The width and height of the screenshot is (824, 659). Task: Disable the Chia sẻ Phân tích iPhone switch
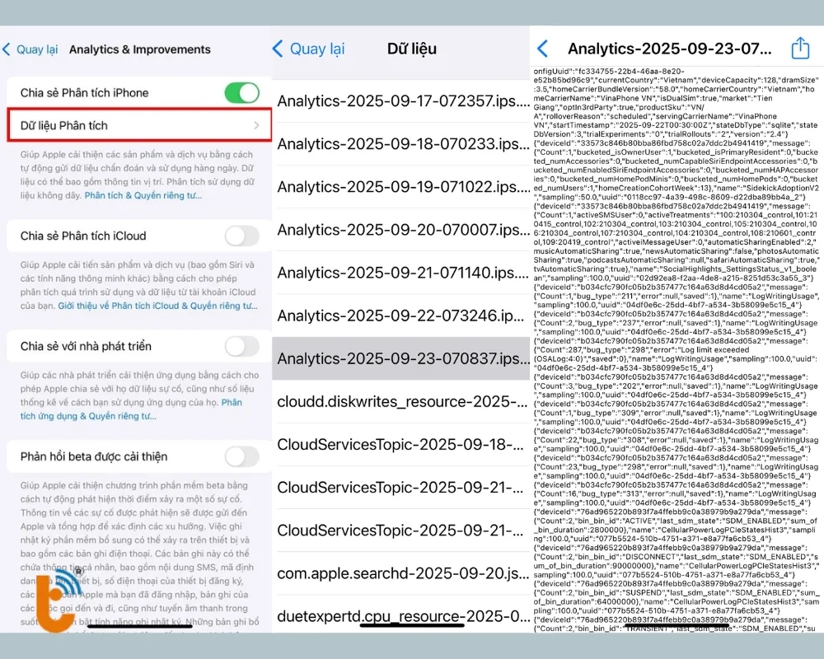(x=241, y=93)
